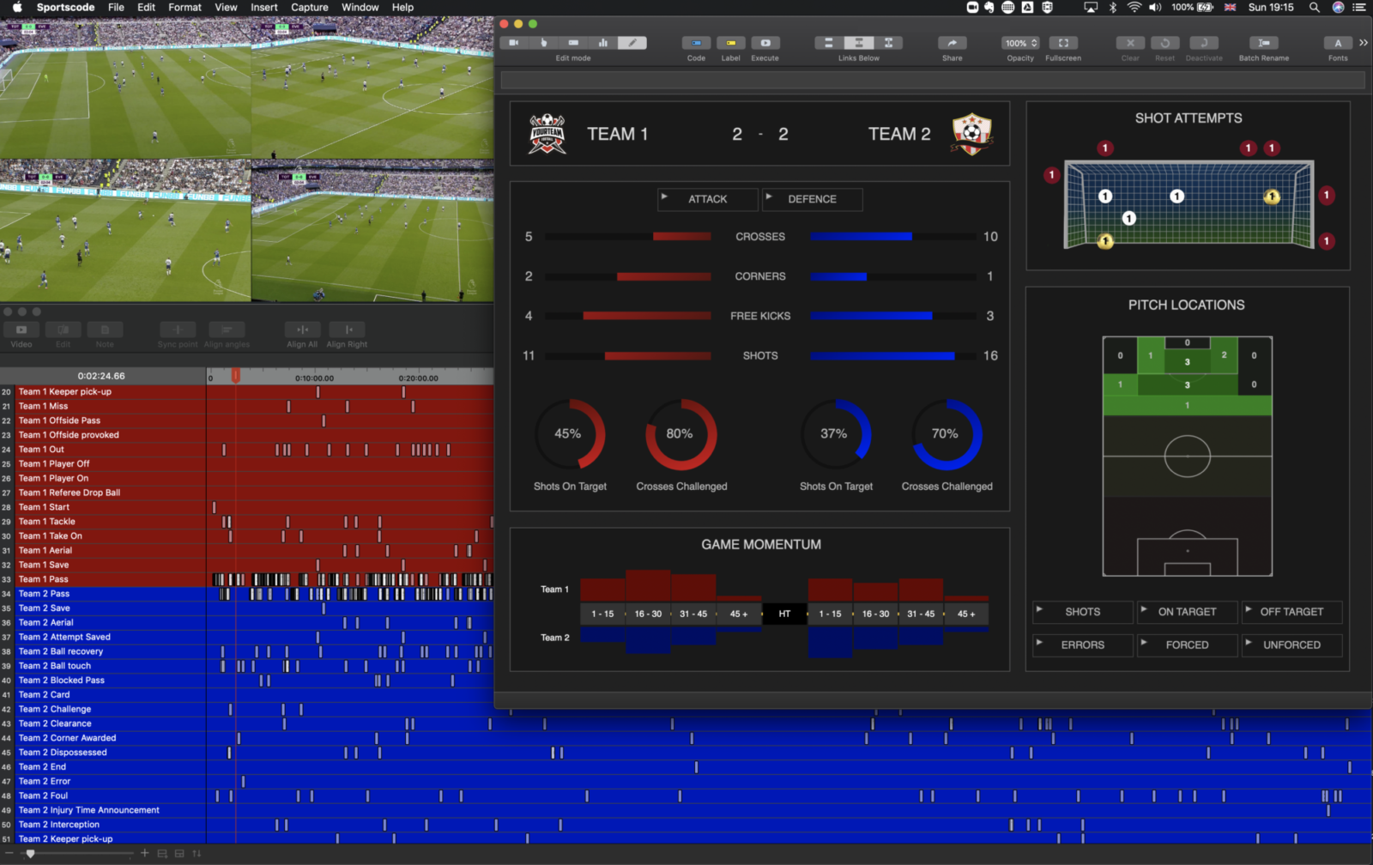Screen dimensions: 1373x865
Task: Open the Opacity percentage stepper
Action: [x=1036, y=43]
